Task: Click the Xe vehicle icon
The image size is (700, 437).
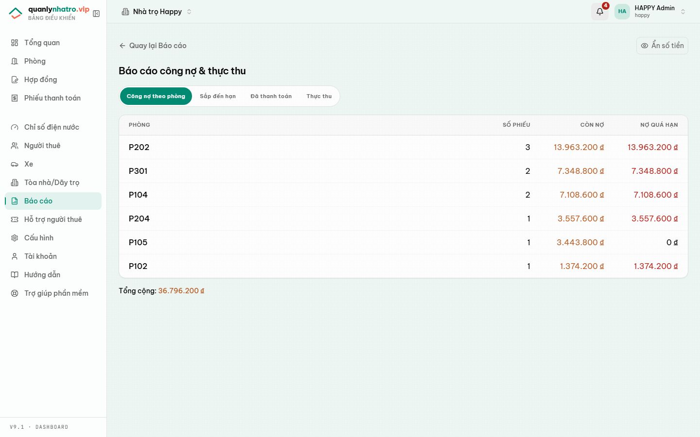Action: click(x=15, y=164)
